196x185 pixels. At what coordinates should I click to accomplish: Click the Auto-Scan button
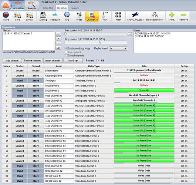[x=73, y=61]
